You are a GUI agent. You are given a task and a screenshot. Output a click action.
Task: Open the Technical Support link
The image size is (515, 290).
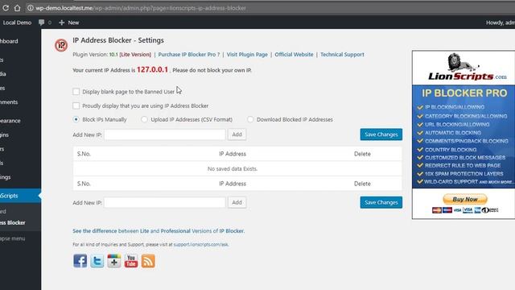pos(342,55)
